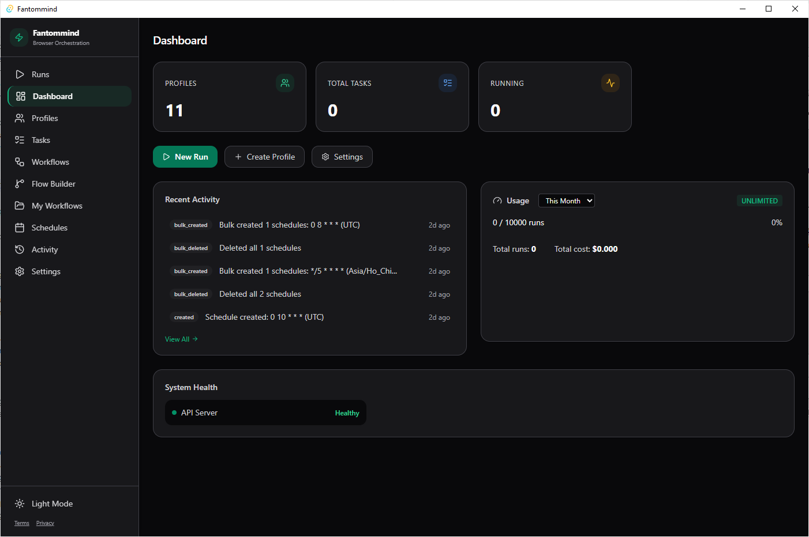
Task: Select My Workflows in the sidebar
Action: coord(69,206)
